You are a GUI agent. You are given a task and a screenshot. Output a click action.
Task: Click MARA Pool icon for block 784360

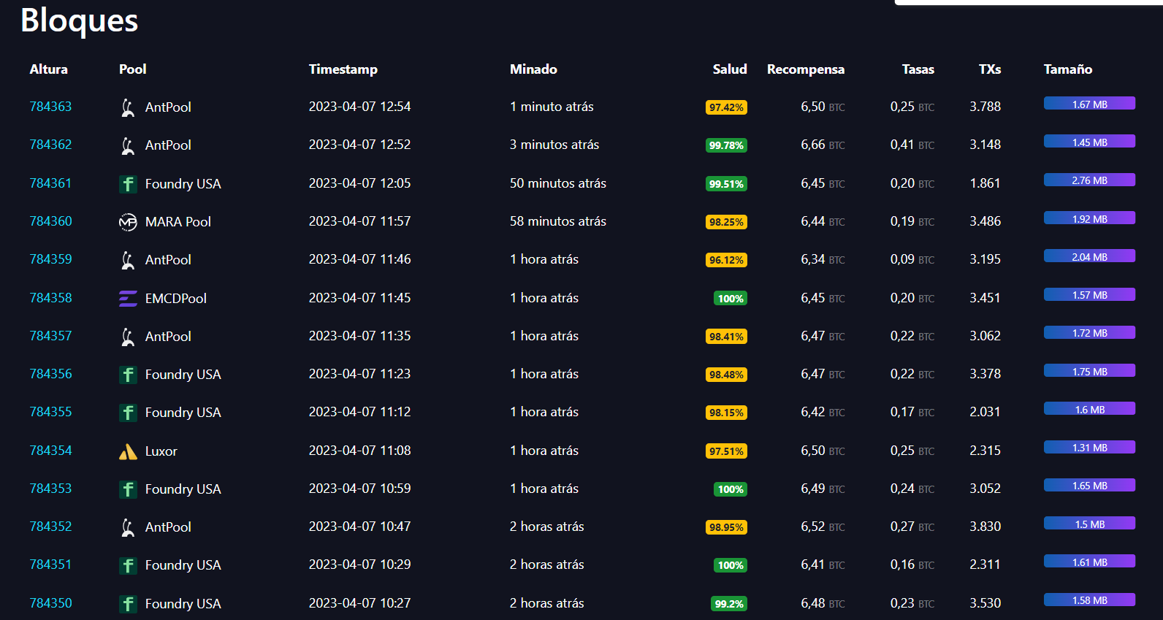point(128,222)
